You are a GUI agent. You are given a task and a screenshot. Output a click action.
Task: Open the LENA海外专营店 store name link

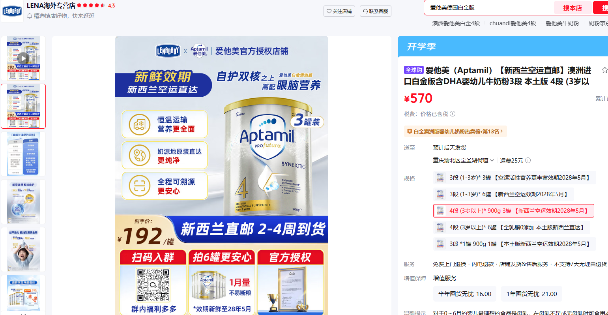[51, 6]
